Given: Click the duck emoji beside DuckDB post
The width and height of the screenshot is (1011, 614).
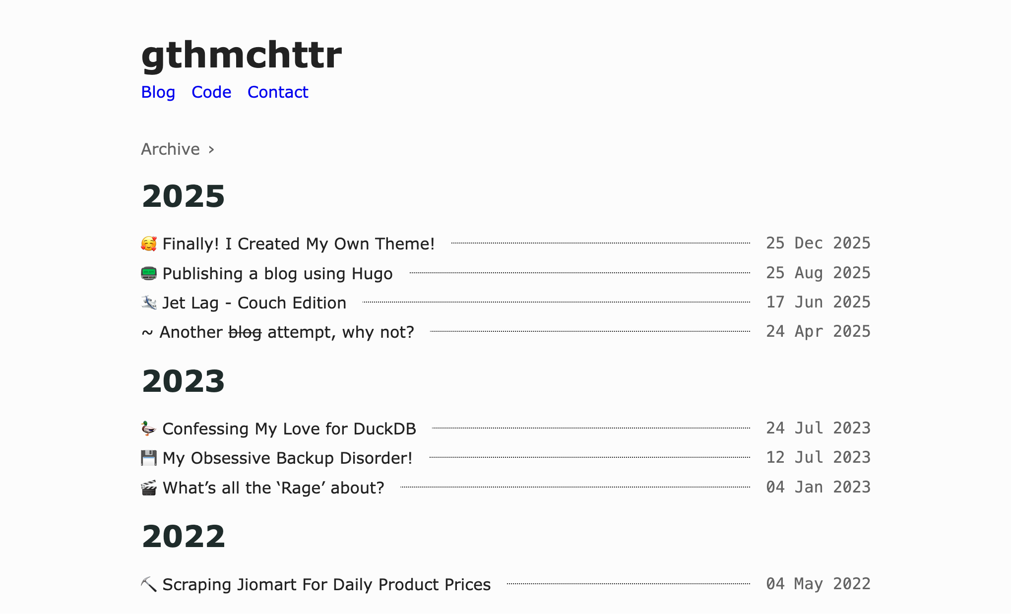Looking at the screenshot, I should [149, 429].
